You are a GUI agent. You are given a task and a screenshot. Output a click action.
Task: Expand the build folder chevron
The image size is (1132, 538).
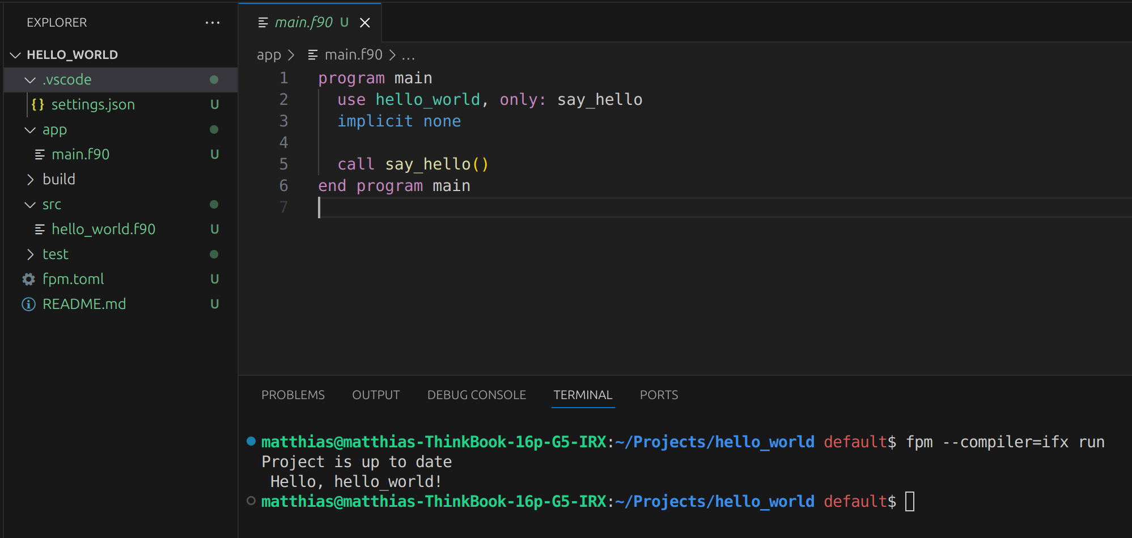tap(30, 180)
